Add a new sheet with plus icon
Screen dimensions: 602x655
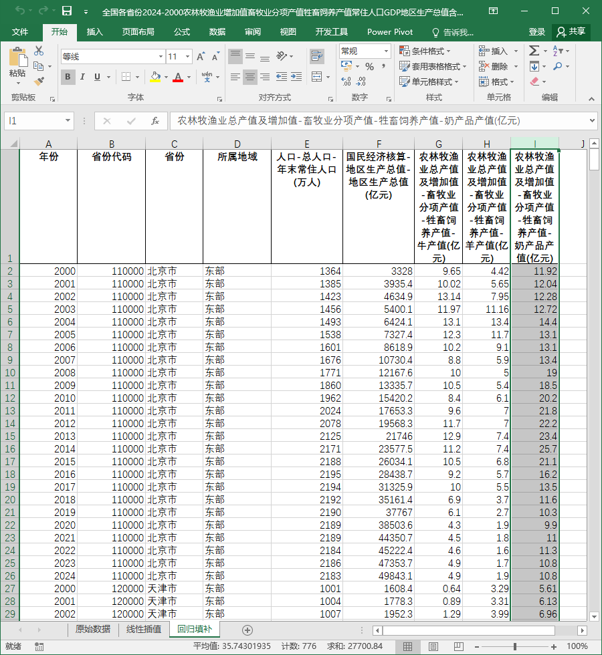pos(247,630)
